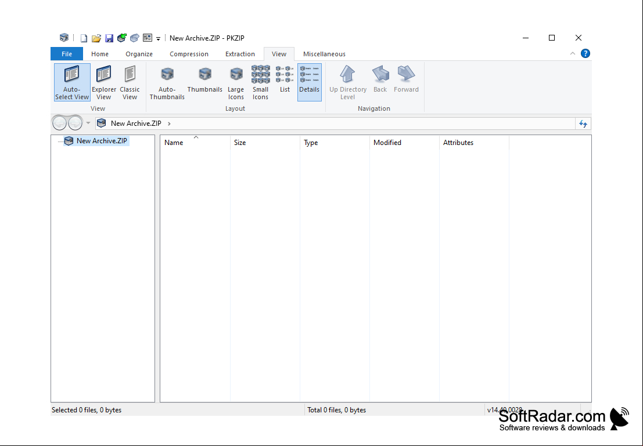Switch to the Miscellaneous ribbon tab

pyautogui.click(x=324, y=54)
